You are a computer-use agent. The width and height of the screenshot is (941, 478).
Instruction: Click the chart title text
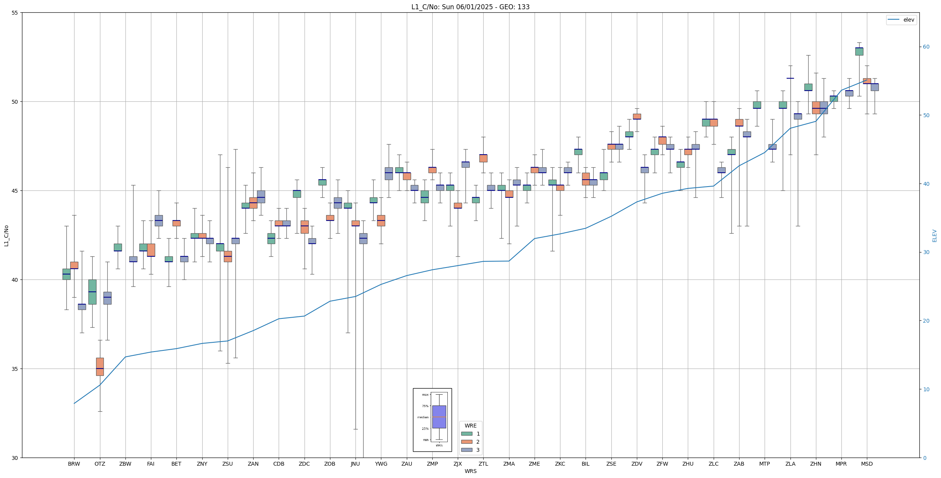pyautogui.click(x=470, y=7)
